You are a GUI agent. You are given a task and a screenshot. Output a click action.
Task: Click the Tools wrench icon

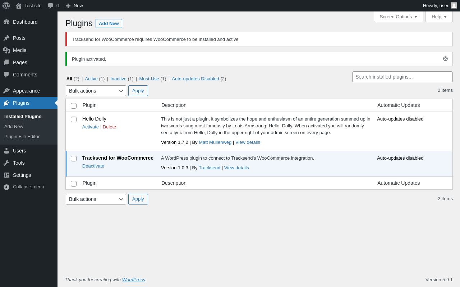point(6,163)
